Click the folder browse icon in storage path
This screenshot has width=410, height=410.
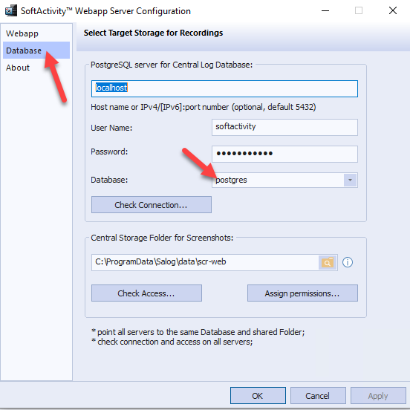(328, 262)
